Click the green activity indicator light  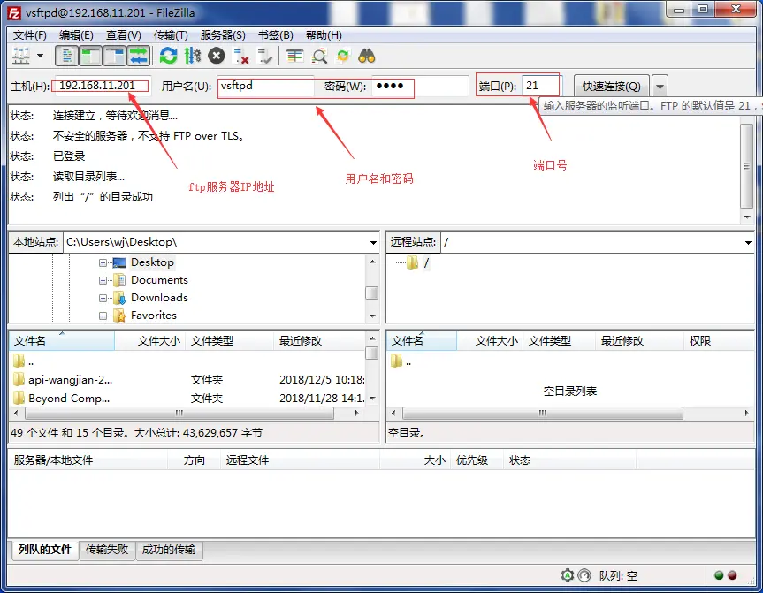point(719,575)
